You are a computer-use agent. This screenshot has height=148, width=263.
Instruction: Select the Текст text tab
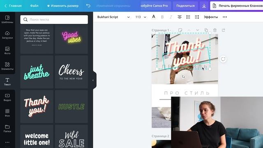7,82
